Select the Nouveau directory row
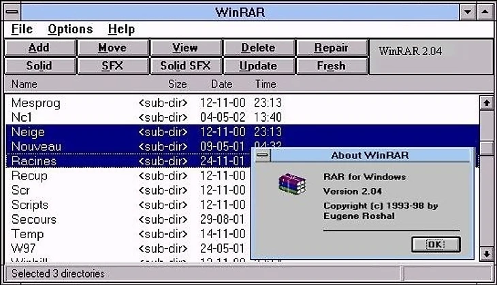Screen dimensions: 497x285 [x=242, y=147]
